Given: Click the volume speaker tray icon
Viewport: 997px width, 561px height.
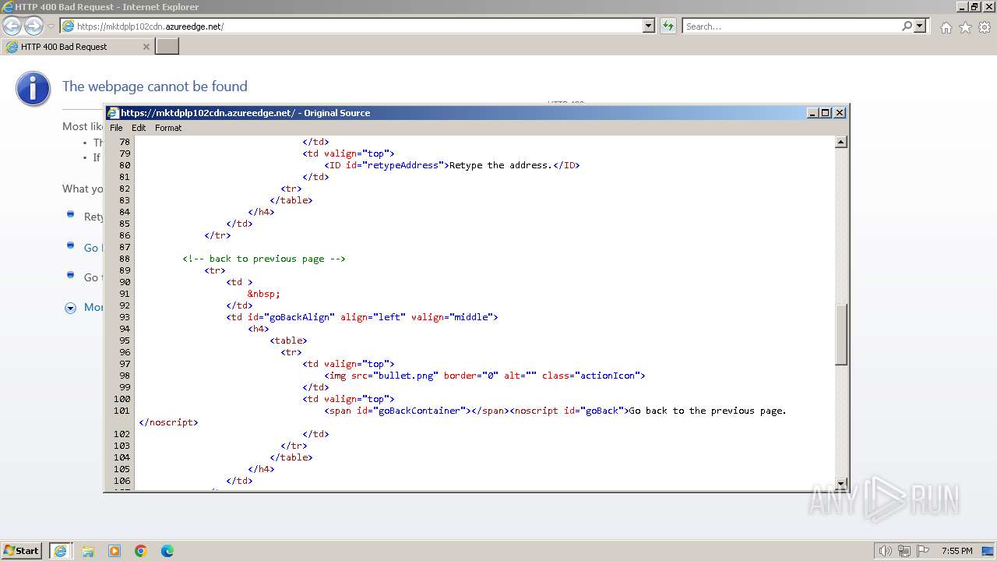Looking at the screenshot, I should click(x=885, y=551).
